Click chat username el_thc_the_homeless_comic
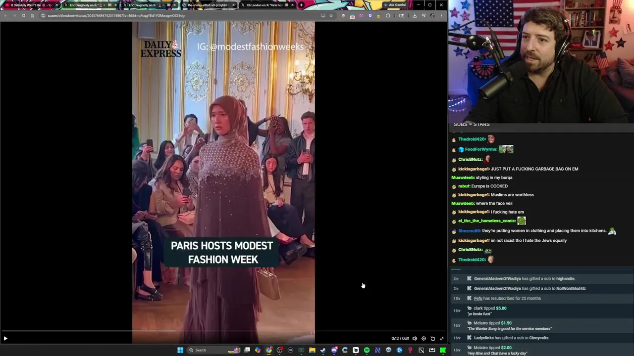 coord(486,221)
